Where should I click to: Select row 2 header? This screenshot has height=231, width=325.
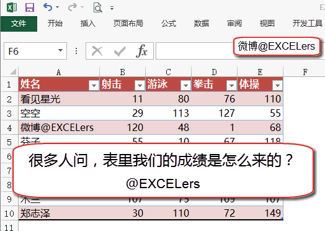coord(9,99)
